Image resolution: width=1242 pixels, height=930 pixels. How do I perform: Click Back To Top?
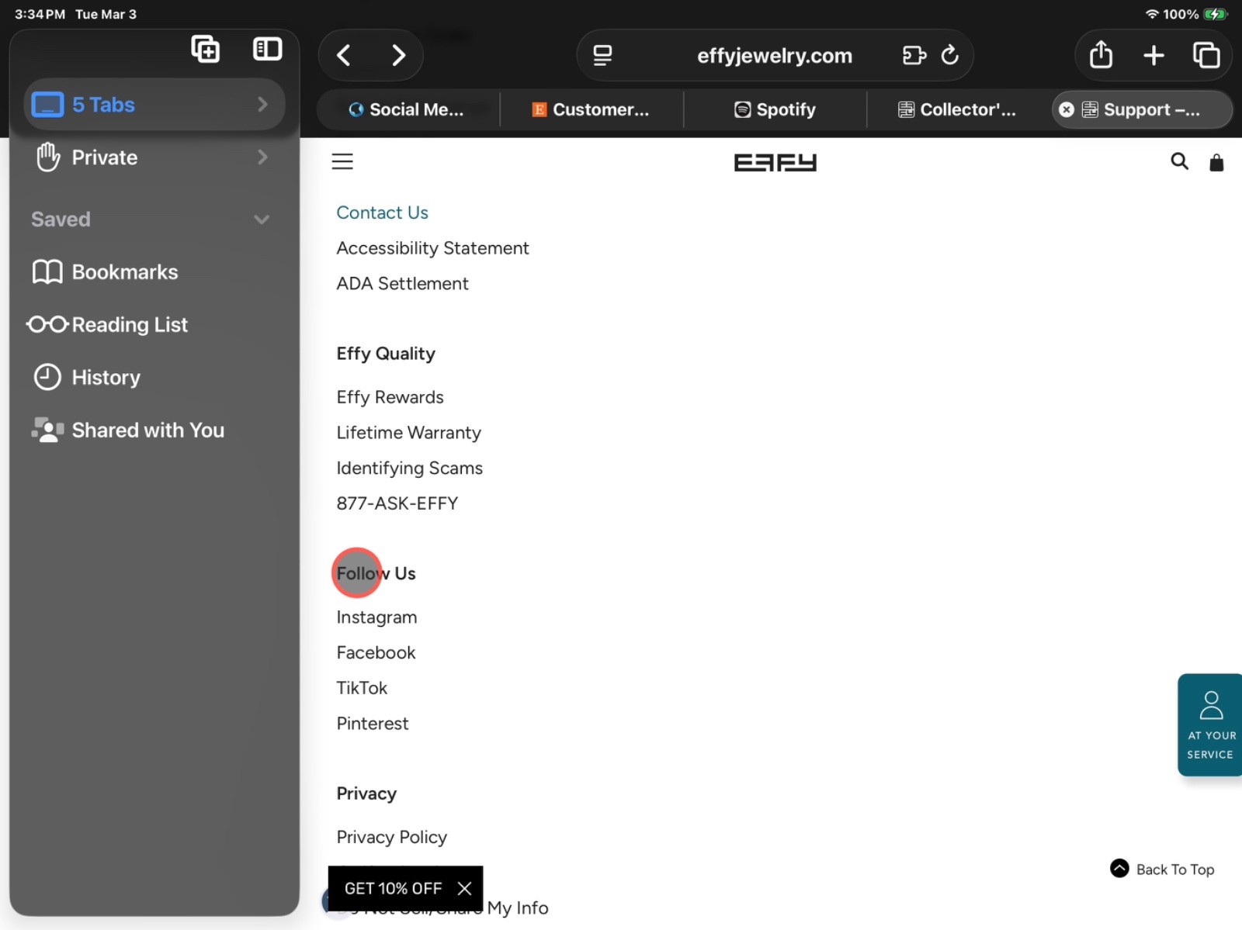1162,869
